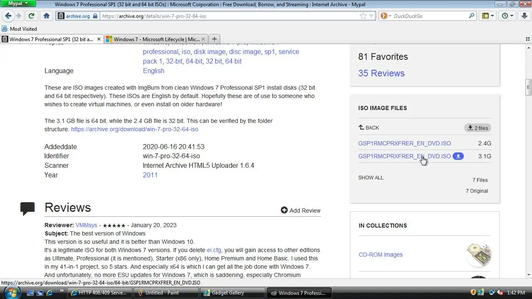Click the ei.cfg link in review
532x299 pixels.
pos(214,250)
